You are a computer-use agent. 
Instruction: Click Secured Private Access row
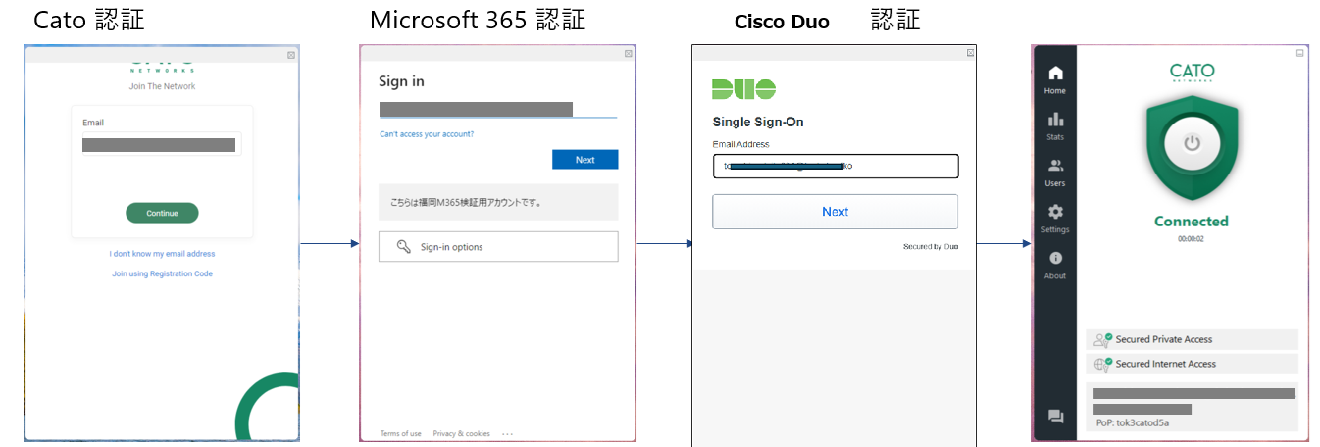(1192, 339)
